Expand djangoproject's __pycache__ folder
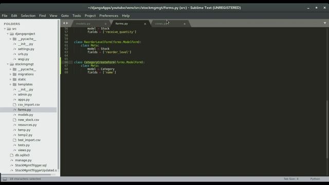 pos(10,39)
